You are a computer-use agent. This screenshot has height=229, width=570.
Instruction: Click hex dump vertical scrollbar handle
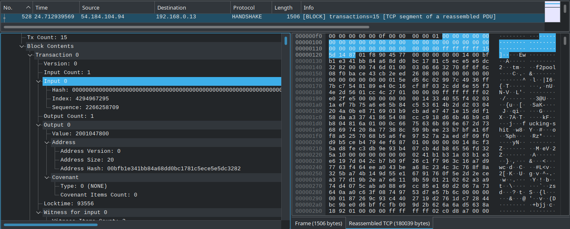point(565,41)
